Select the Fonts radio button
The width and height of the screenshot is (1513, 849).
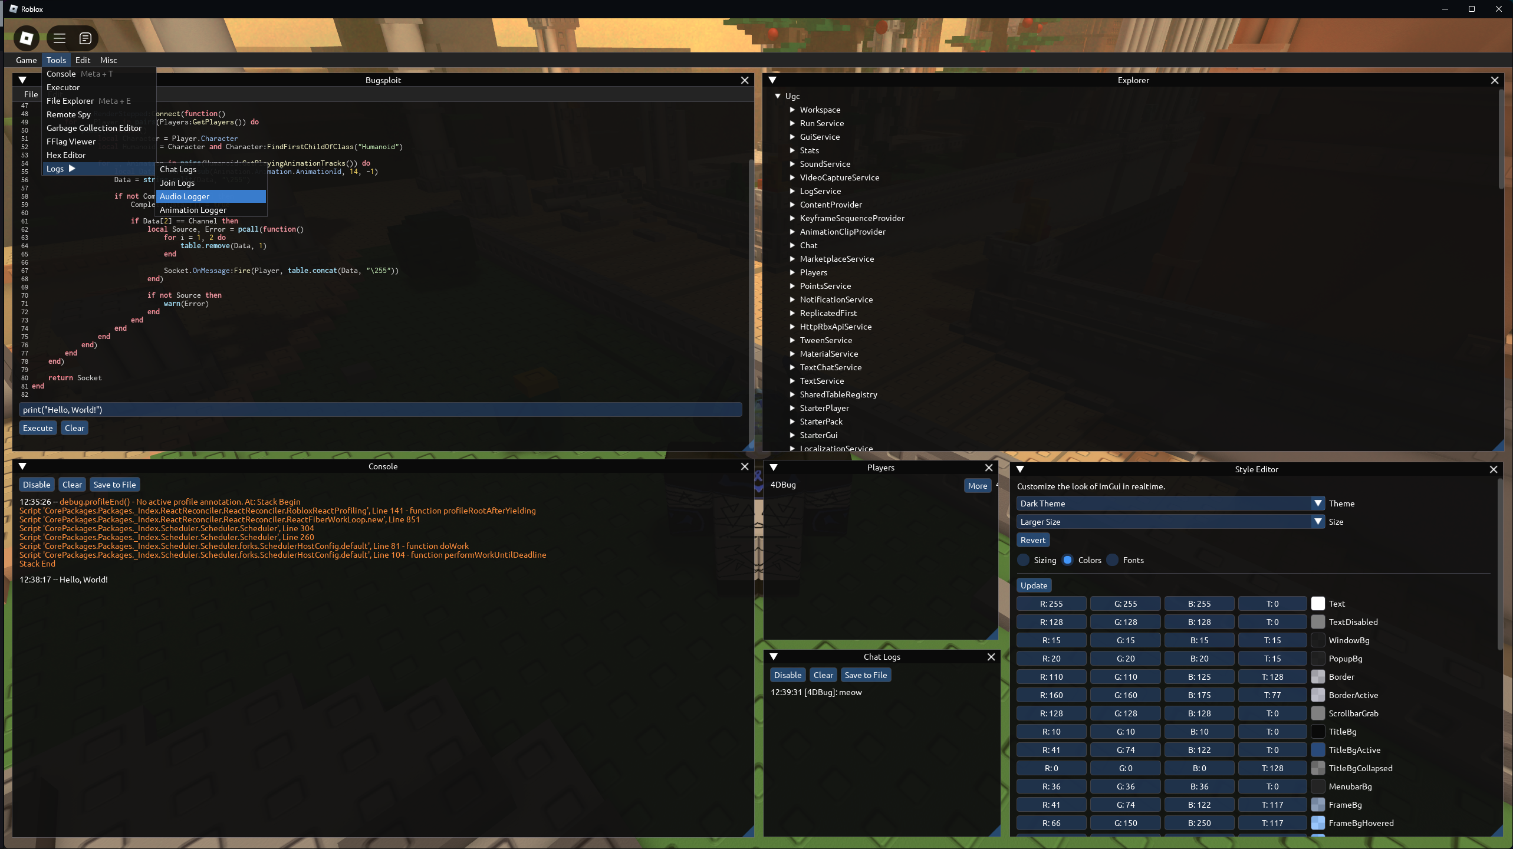click(1113, 560)
